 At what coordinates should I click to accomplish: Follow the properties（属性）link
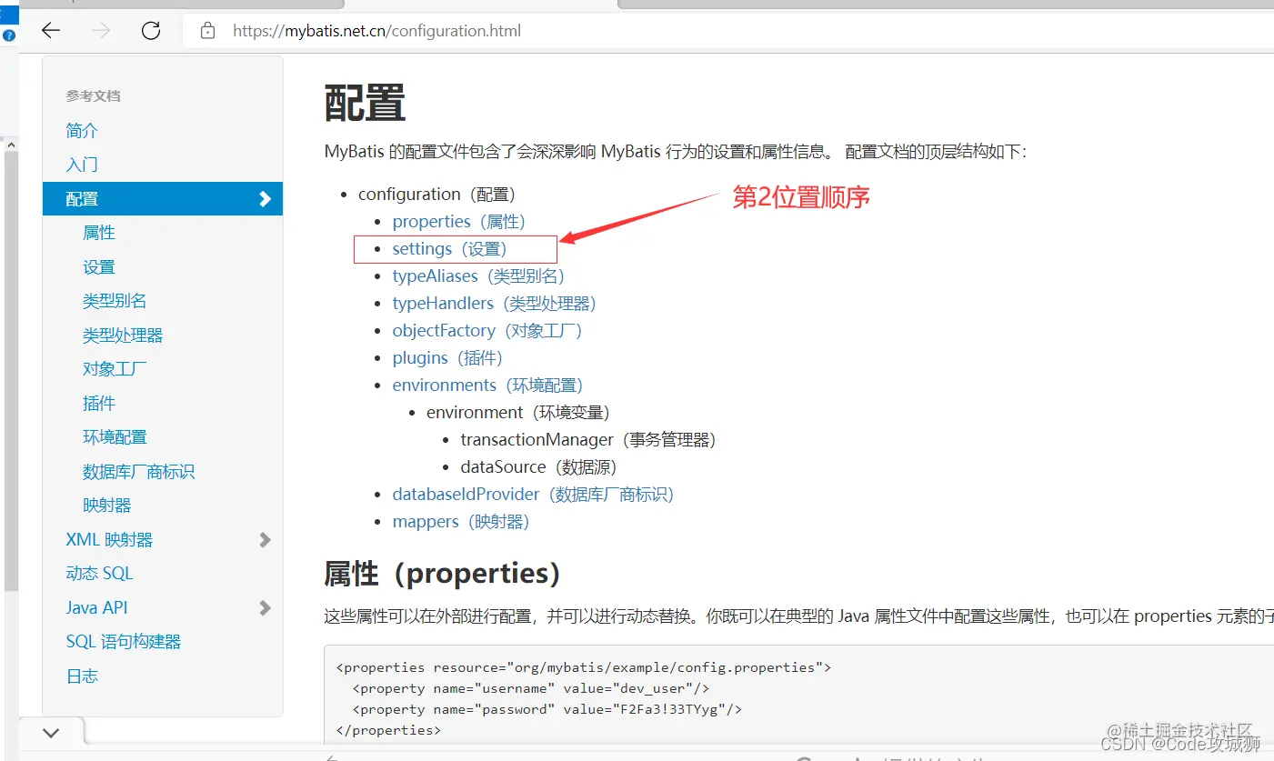tap(459, 221)
